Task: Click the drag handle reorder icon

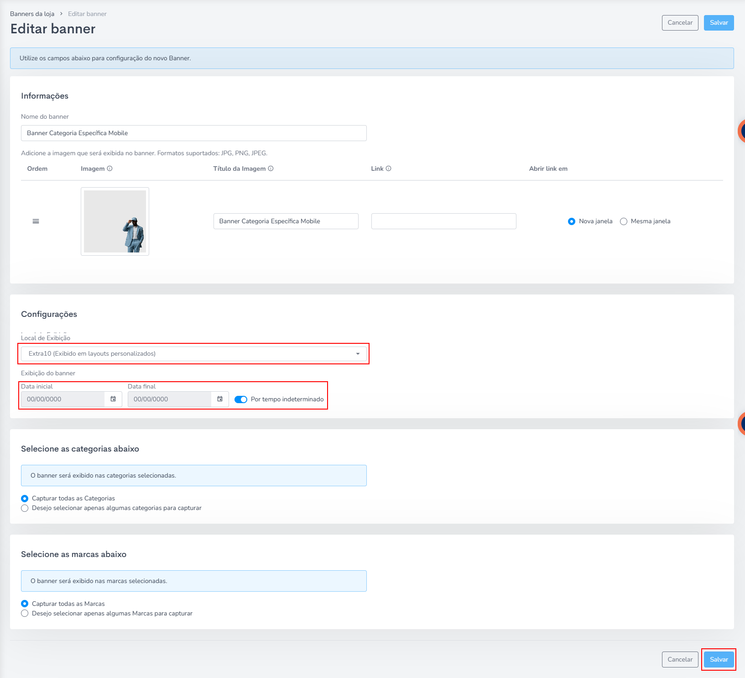Action: [x=36, y=221]
